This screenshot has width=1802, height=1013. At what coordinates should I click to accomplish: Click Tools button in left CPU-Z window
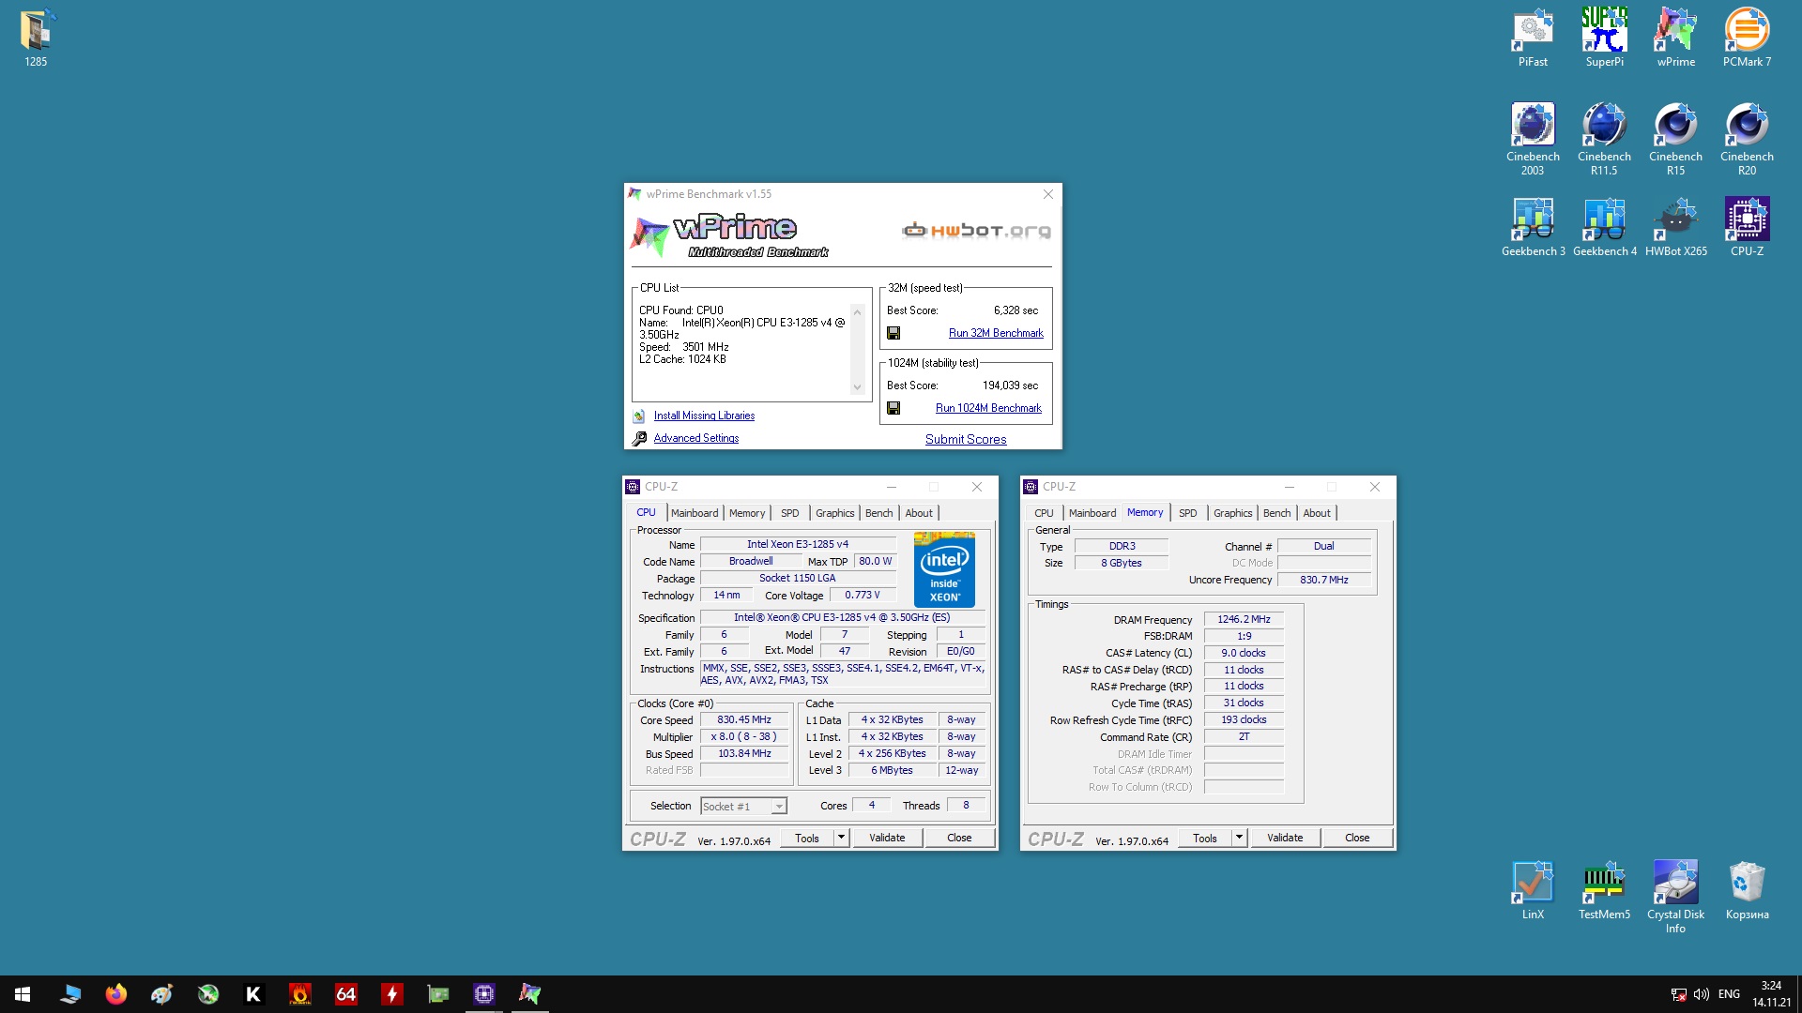[x=807, y=838]
